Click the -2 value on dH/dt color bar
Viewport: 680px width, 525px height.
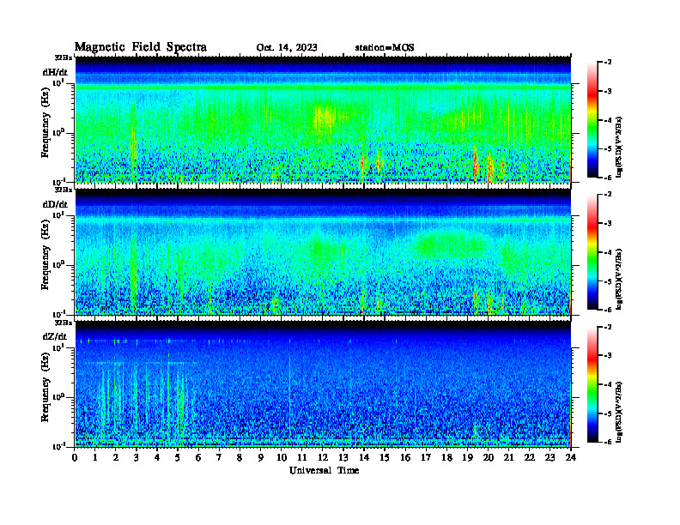608,63
